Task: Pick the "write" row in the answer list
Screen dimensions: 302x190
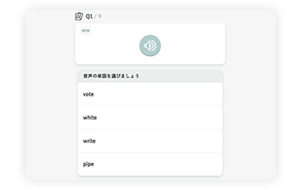Action: [150, 141]
